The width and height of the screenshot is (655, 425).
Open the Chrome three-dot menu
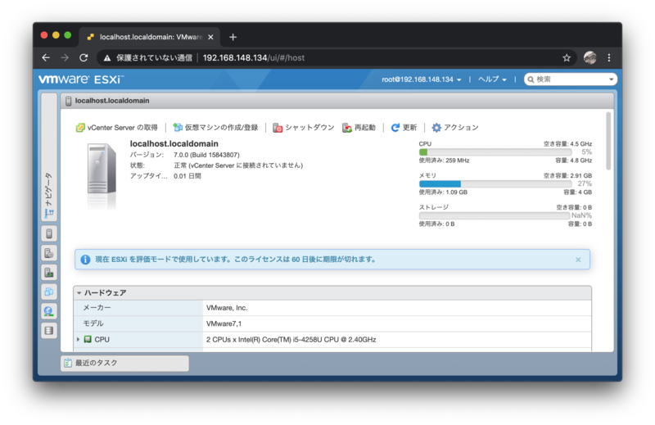[609, 57]
